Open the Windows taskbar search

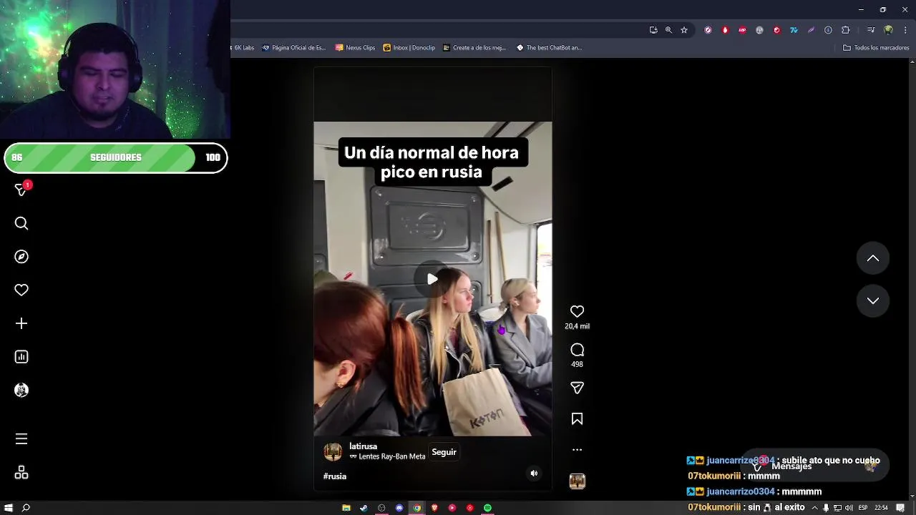(x=26, y=508)
